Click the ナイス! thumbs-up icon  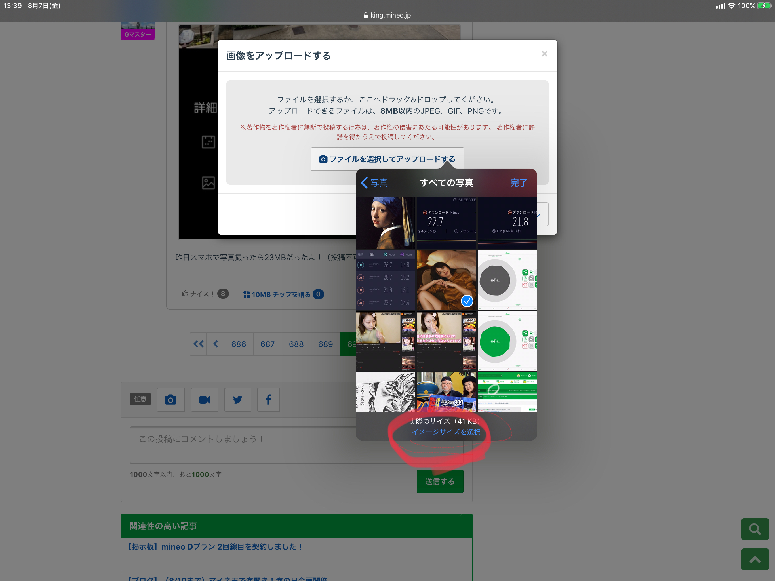185,294
